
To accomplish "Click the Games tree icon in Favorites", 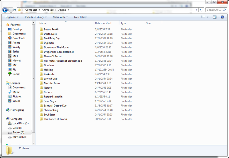I will (x=10, y=74).
